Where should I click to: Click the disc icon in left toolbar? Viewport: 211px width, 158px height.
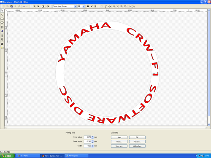point(2,44)
